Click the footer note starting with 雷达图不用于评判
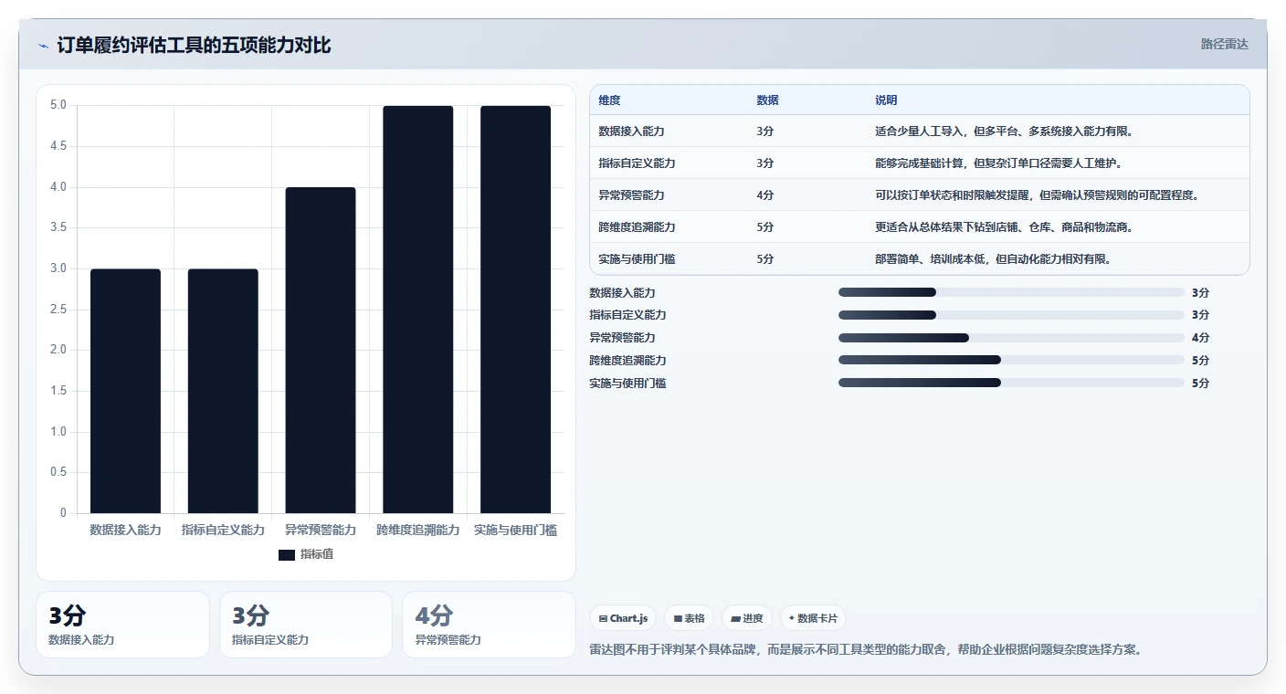The width and height of the screenshot is (1286, 694). [867, 650]
